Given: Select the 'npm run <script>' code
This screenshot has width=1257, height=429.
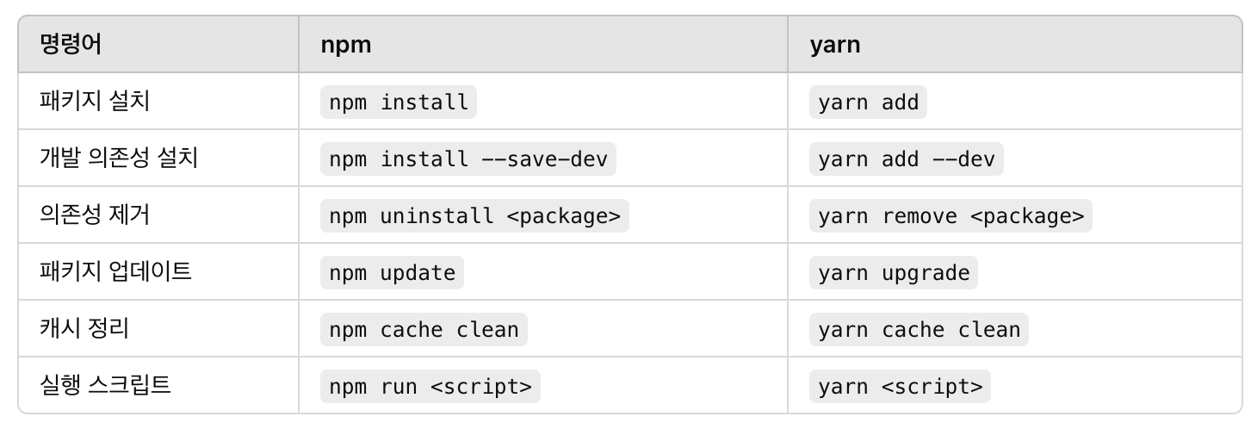Looking at the screenshot, I should [x=430, y=387].
